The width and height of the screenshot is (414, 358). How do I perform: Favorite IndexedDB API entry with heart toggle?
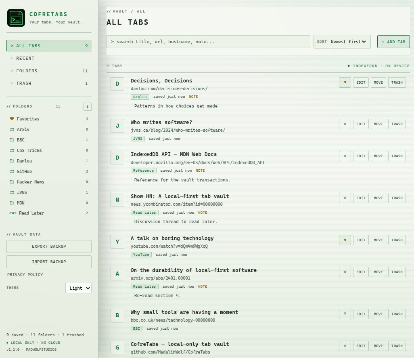(x=345, y=156)
